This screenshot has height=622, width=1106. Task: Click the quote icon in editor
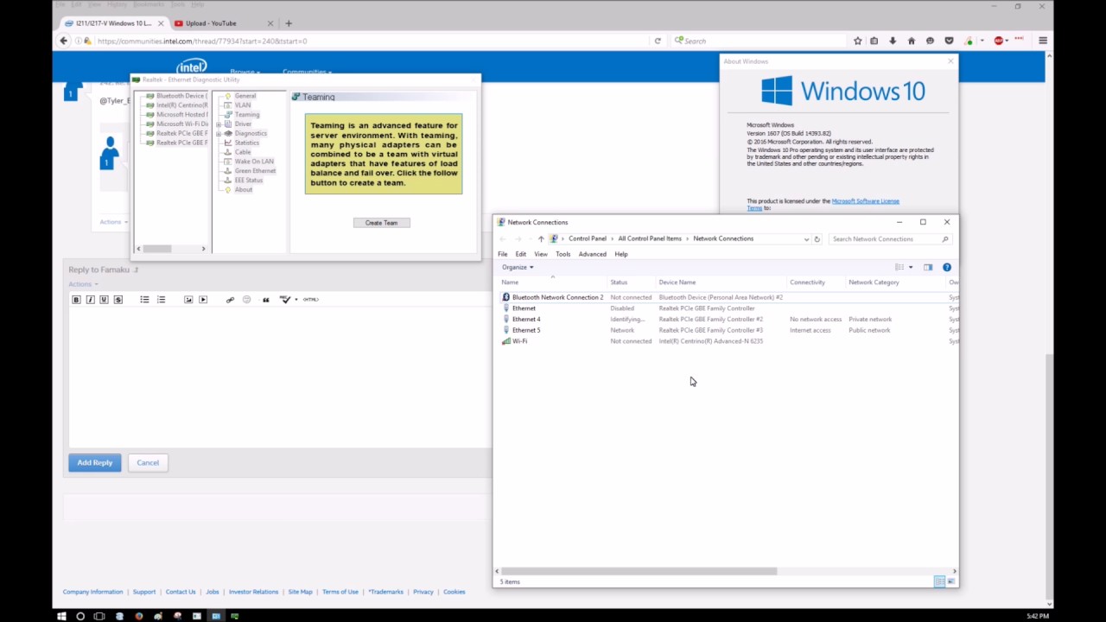(265, 300)
